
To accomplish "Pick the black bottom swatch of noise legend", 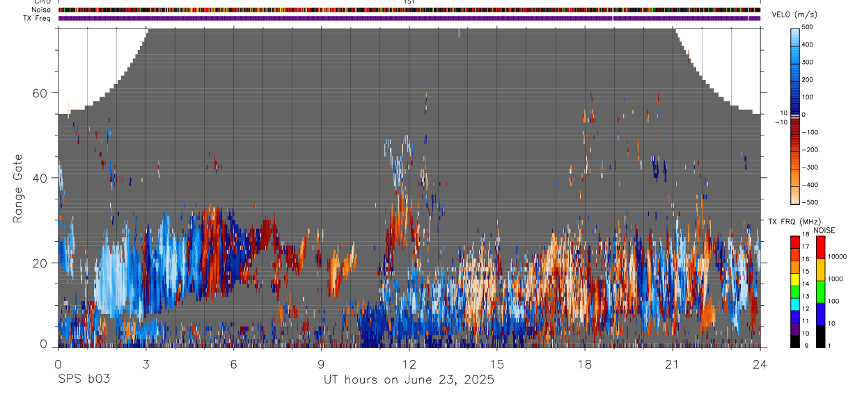I will (820, 336).
